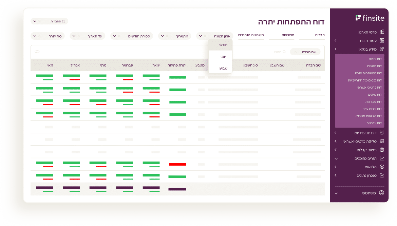Click the דוח תנועות יומן journal book icon
This screenshot has height=226, width=397.
tap(382, 133)
